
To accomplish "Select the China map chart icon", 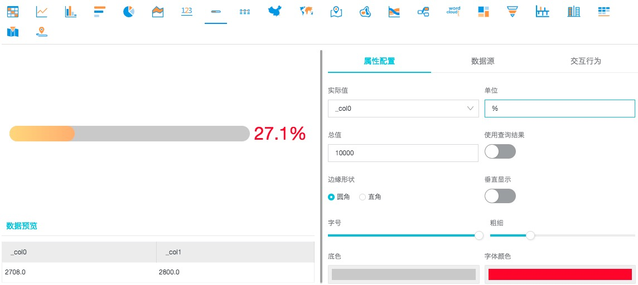I will click(x=274, y=11).
